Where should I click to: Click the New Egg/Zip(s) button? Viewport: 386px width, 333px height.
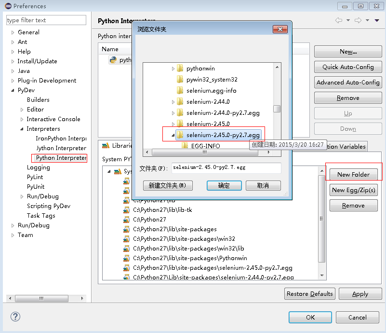click(353, 190)
